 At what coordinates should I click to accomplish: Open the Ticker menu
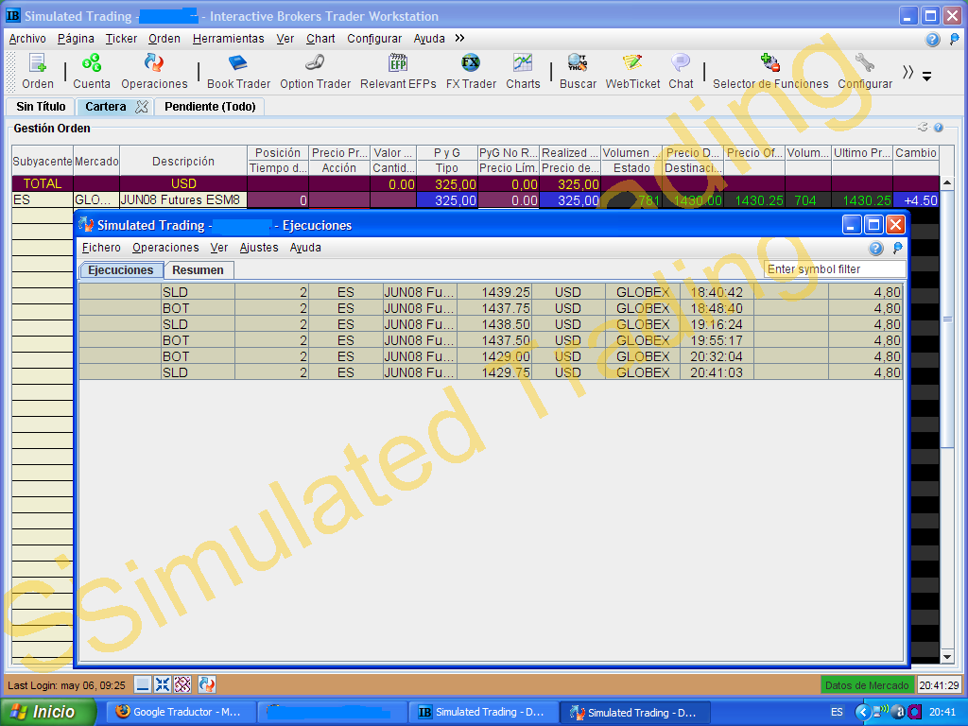click(121, 38)
